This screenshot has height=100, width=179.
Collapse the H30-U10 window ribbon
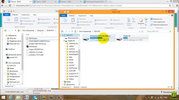point(169,16)
